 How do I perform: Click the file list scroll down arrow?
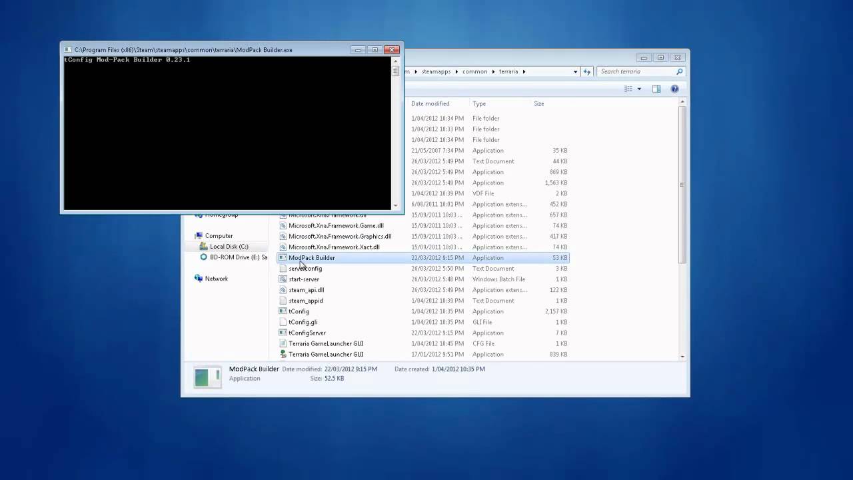click(x=682, y=357)
